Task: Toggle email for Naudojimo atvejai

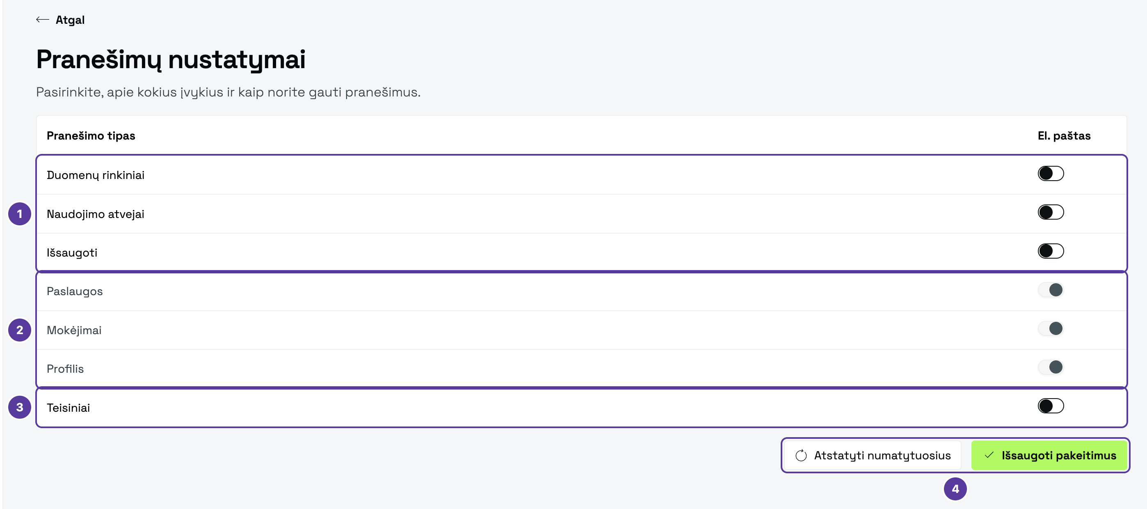Action: click(x=1050, y=212)
